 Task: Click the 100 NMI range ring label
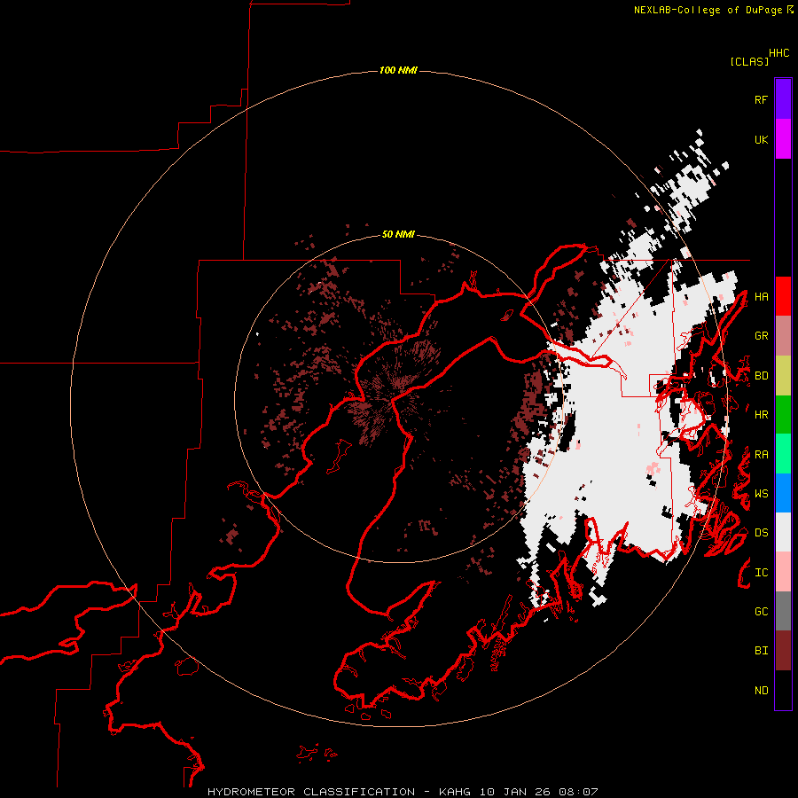click(x=398, y=70)
